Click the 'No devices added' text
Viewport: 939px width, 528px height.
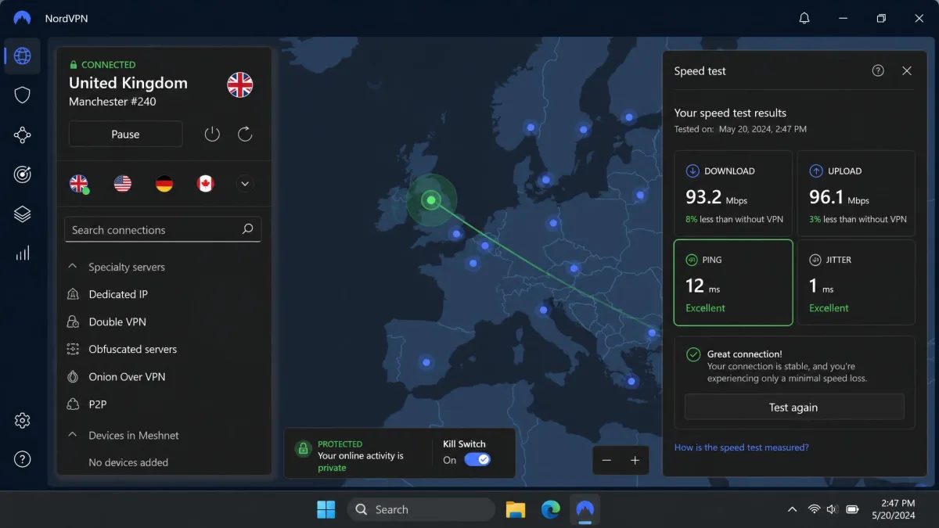click(128, 462)
